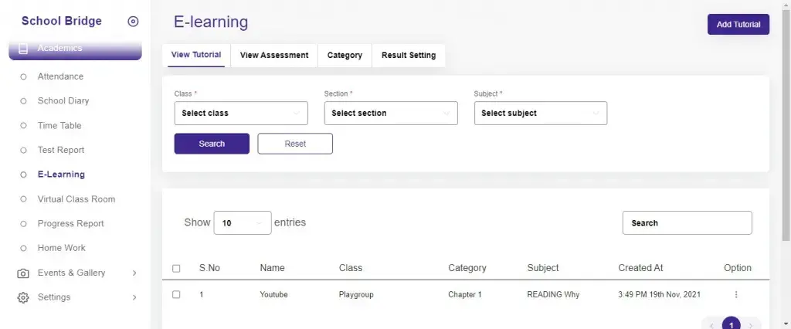Open Virtual Class Room from sidebar

76,199
